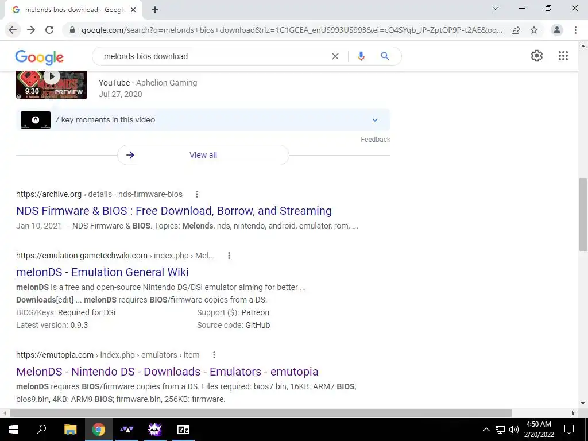Image resolution: width=588 pixels, height=441 pixels.
Task: Go back to the previous page
Action: pos(13,30)
